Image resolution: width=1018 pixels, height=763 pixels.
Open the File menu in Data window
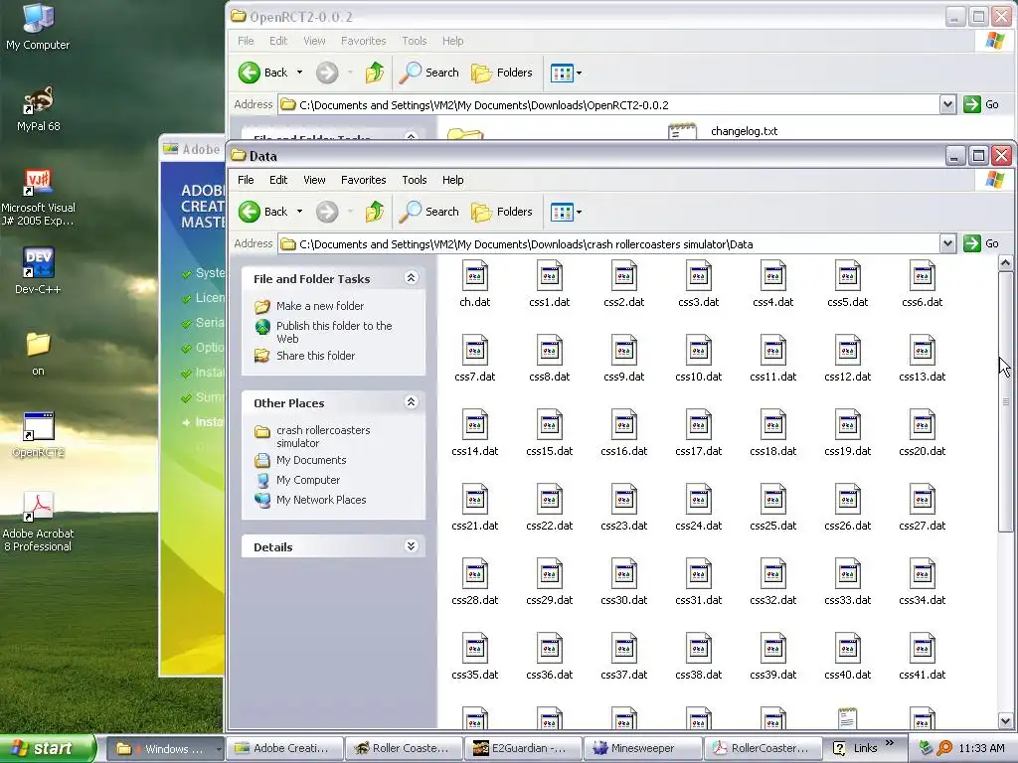pos(246,180)
